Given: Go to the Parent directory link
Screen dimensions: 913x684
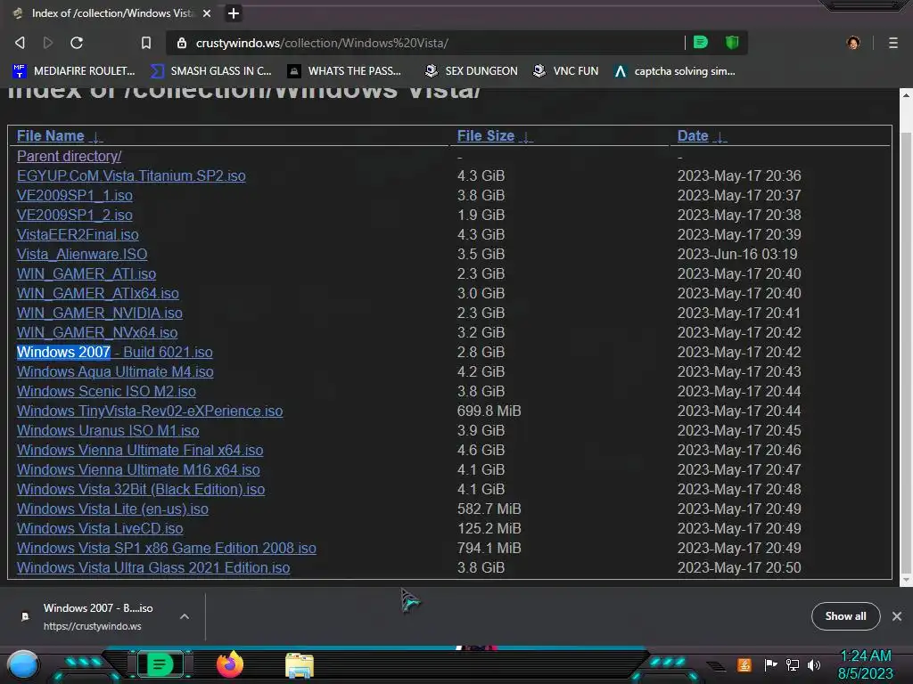Looking at the screenshot, I should tap(69, 156).
